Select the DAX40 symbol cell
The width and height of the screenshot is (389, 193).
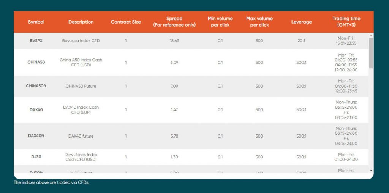pos(36,110)
